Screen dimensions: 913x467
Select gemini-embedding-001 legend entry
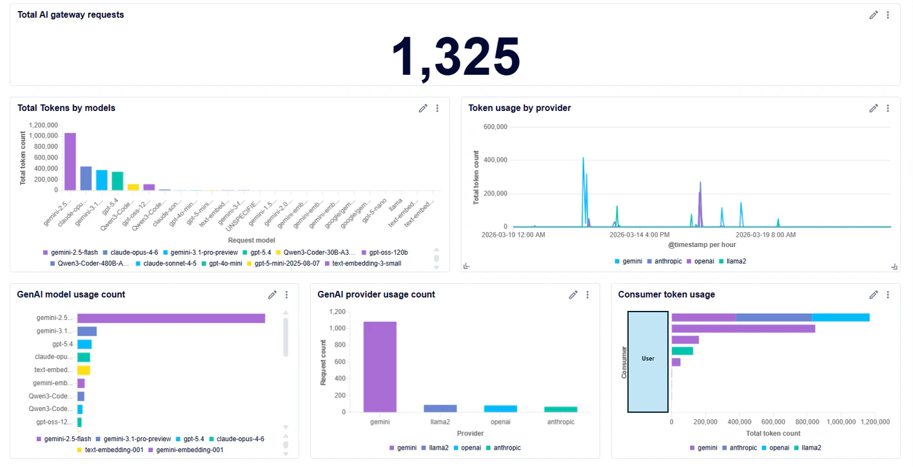(186, 450)
